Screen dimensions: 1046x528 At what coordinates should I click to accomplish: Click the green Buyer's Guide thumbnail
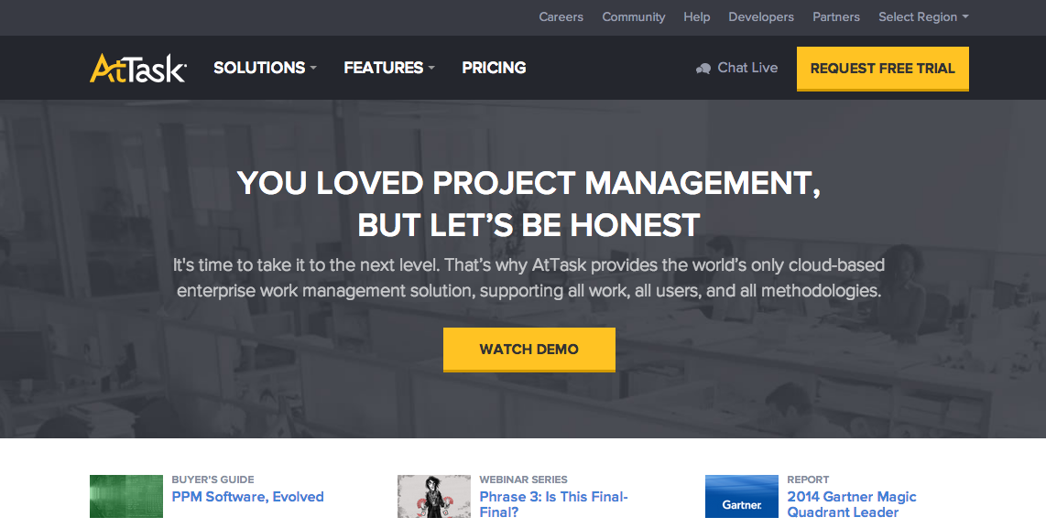click(126, 497)
